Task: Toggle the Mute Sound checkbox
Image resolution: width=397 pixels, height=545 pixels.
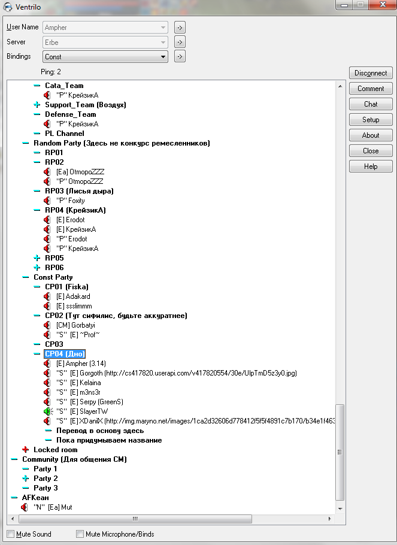Action: 11,534
